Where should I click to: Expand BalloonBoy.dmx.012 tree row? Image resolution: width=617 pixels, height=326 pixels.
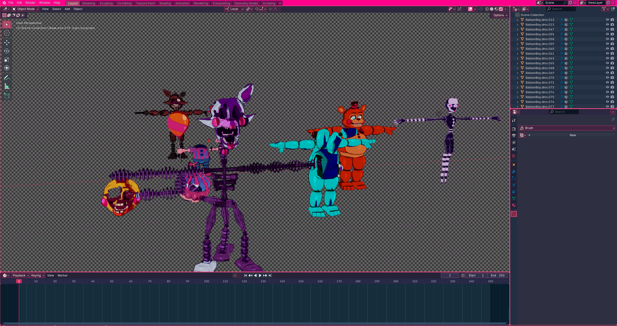[517, 20]
